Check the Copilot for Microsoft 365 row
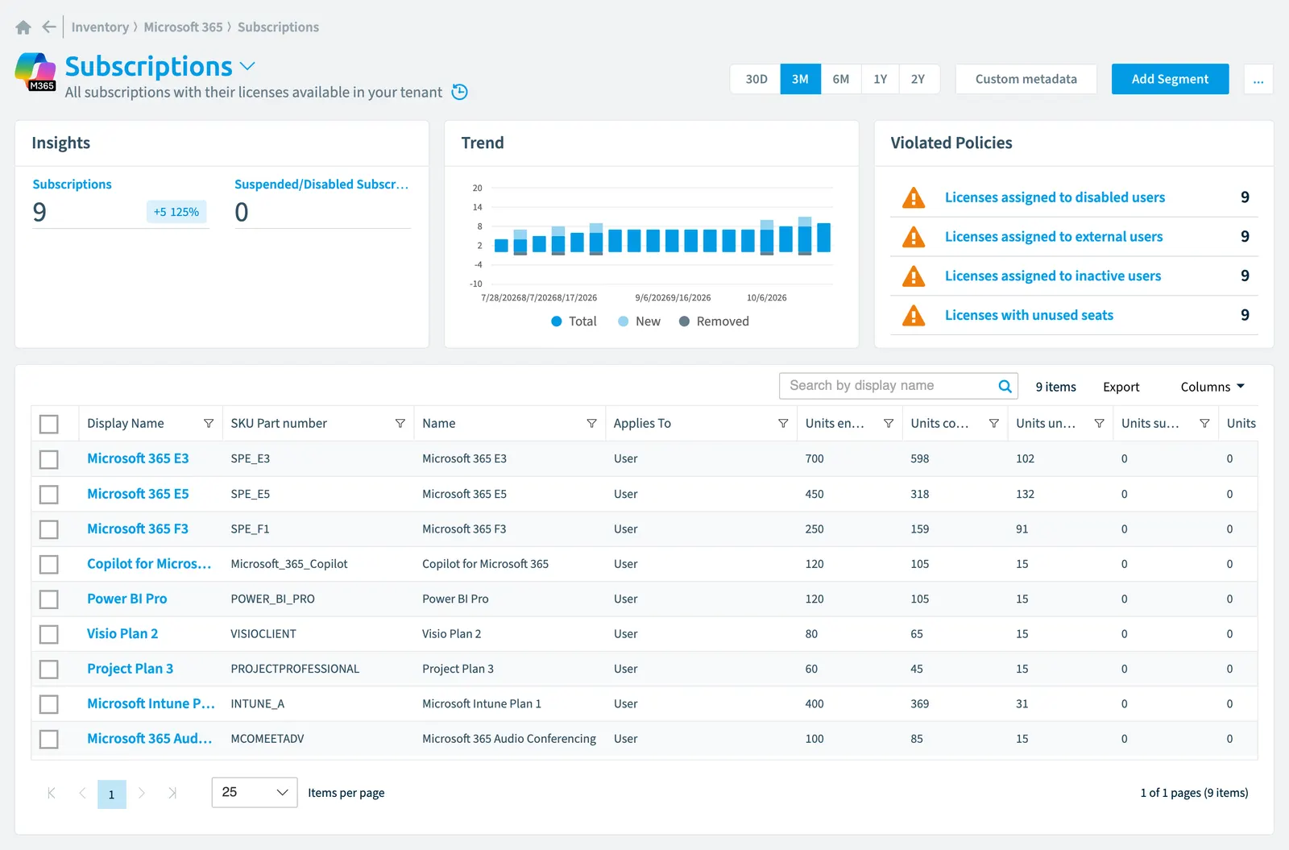Screen dimensions: 1289x850 49,564
